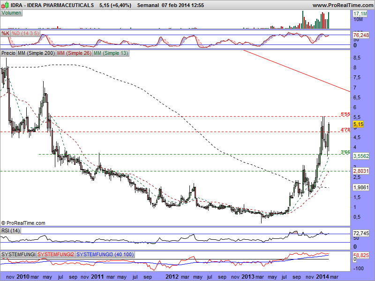Select the %K stochastic label
Screen dimensions: 375x281
click(x=6, y=33)
